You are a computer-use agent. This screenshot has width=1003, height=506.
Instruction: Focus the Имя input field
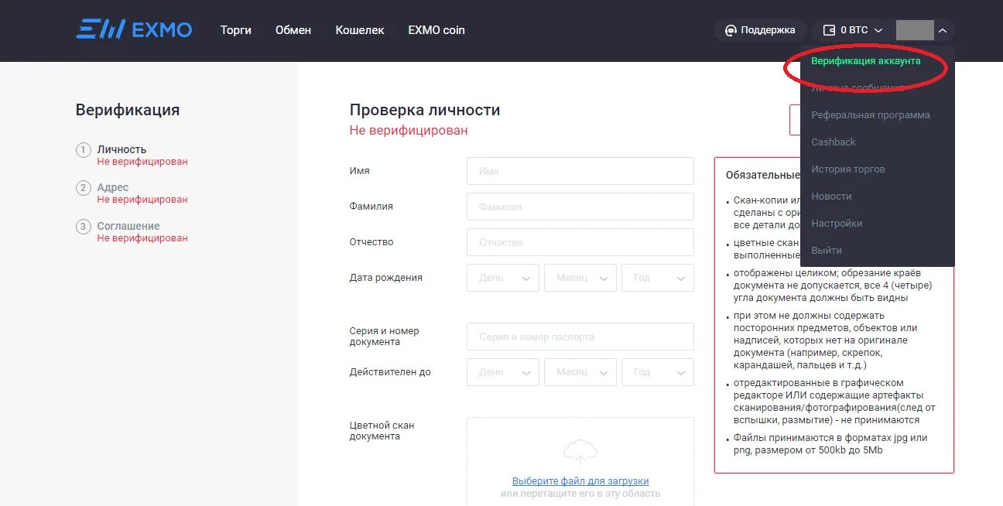(580, 171)
